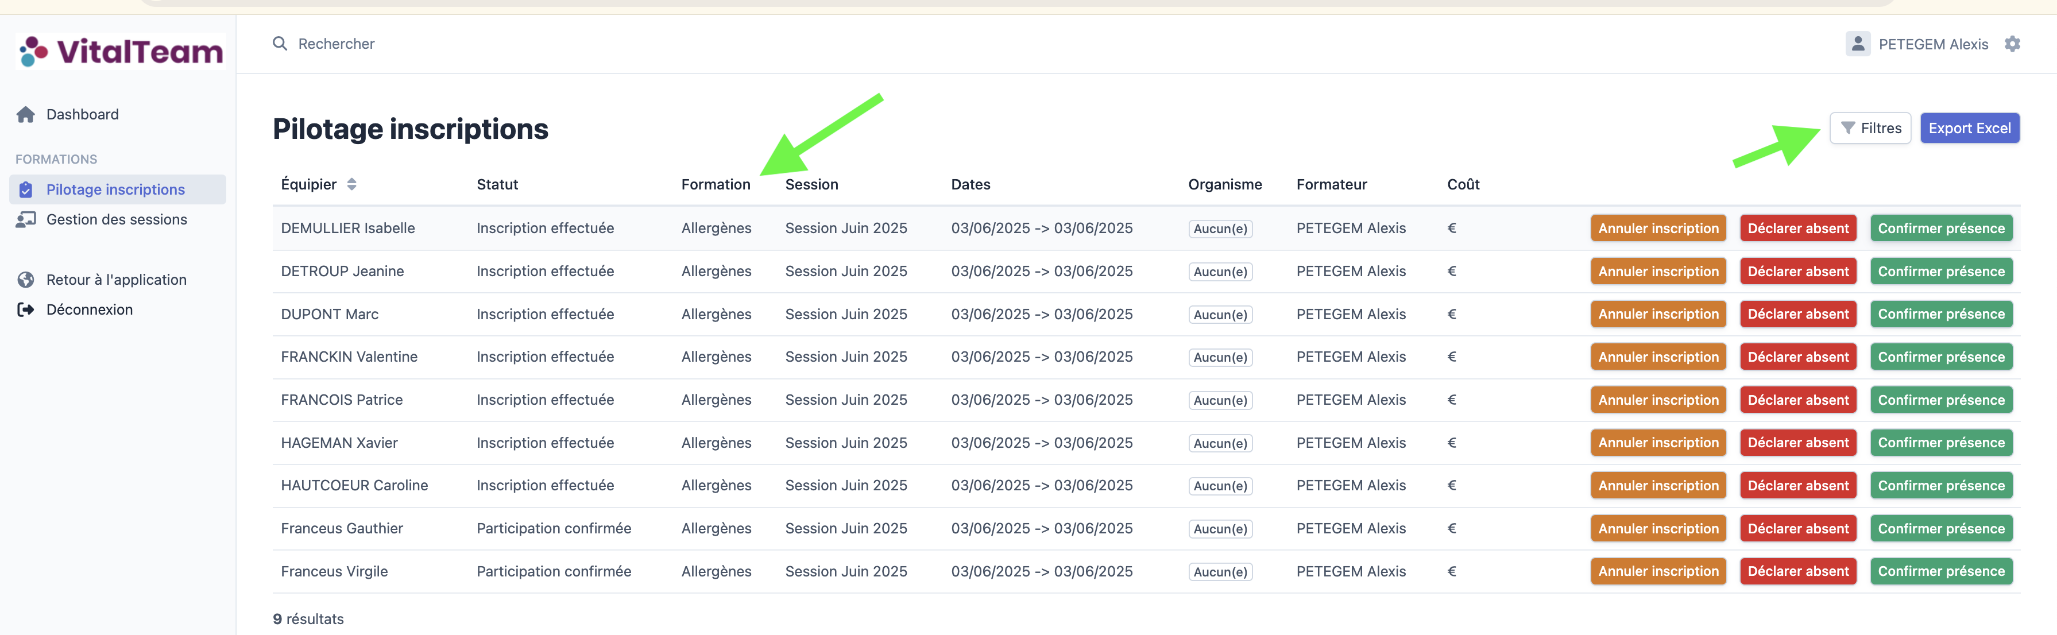Déclarer absent for DUPONT Marc
The image size is (2057, 635).
click(x=1797, y=314)
